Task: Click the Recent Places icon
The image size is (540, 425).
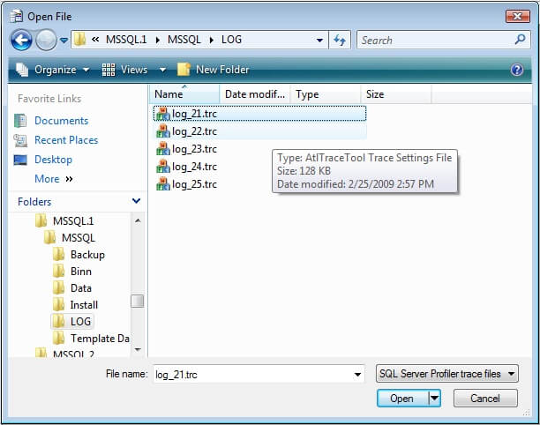Action: point(20,140)
